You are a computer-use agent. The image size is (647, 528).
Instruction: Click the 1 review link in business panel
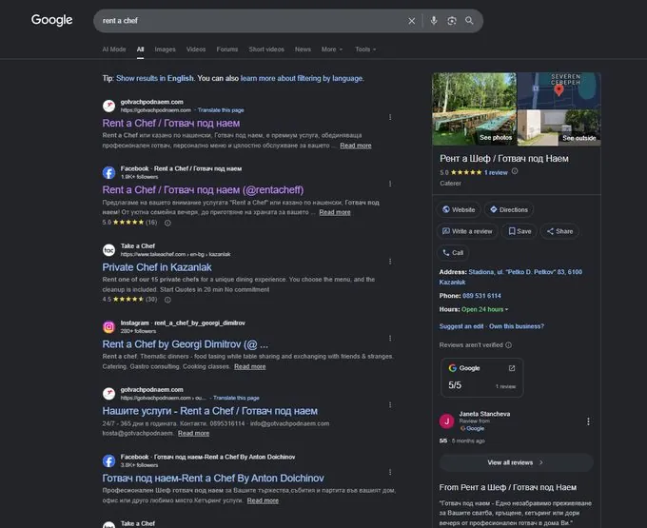point(496,172)
